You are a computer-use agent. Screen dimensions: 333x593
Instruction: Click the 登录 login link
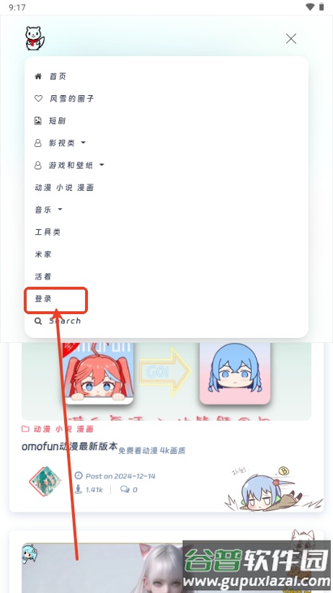pos(43,299)
